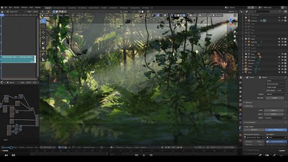Open the Edit menu
288x162 pixels.
coord(10,8)
